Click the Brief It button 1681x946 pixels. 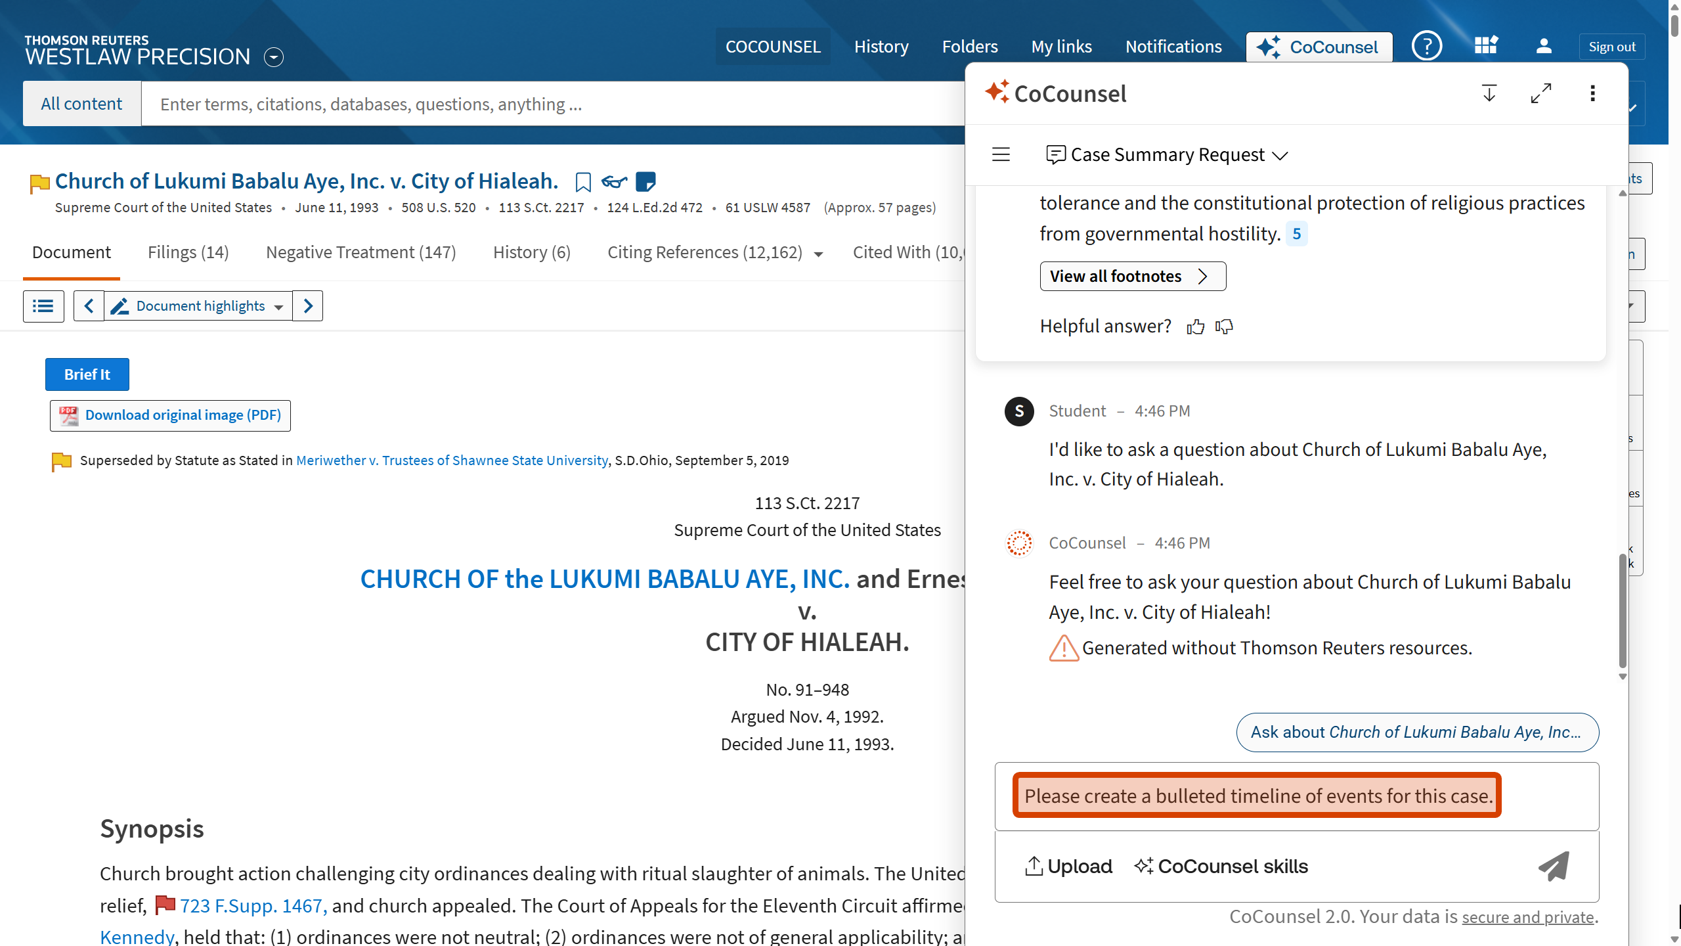pos(87,374)
